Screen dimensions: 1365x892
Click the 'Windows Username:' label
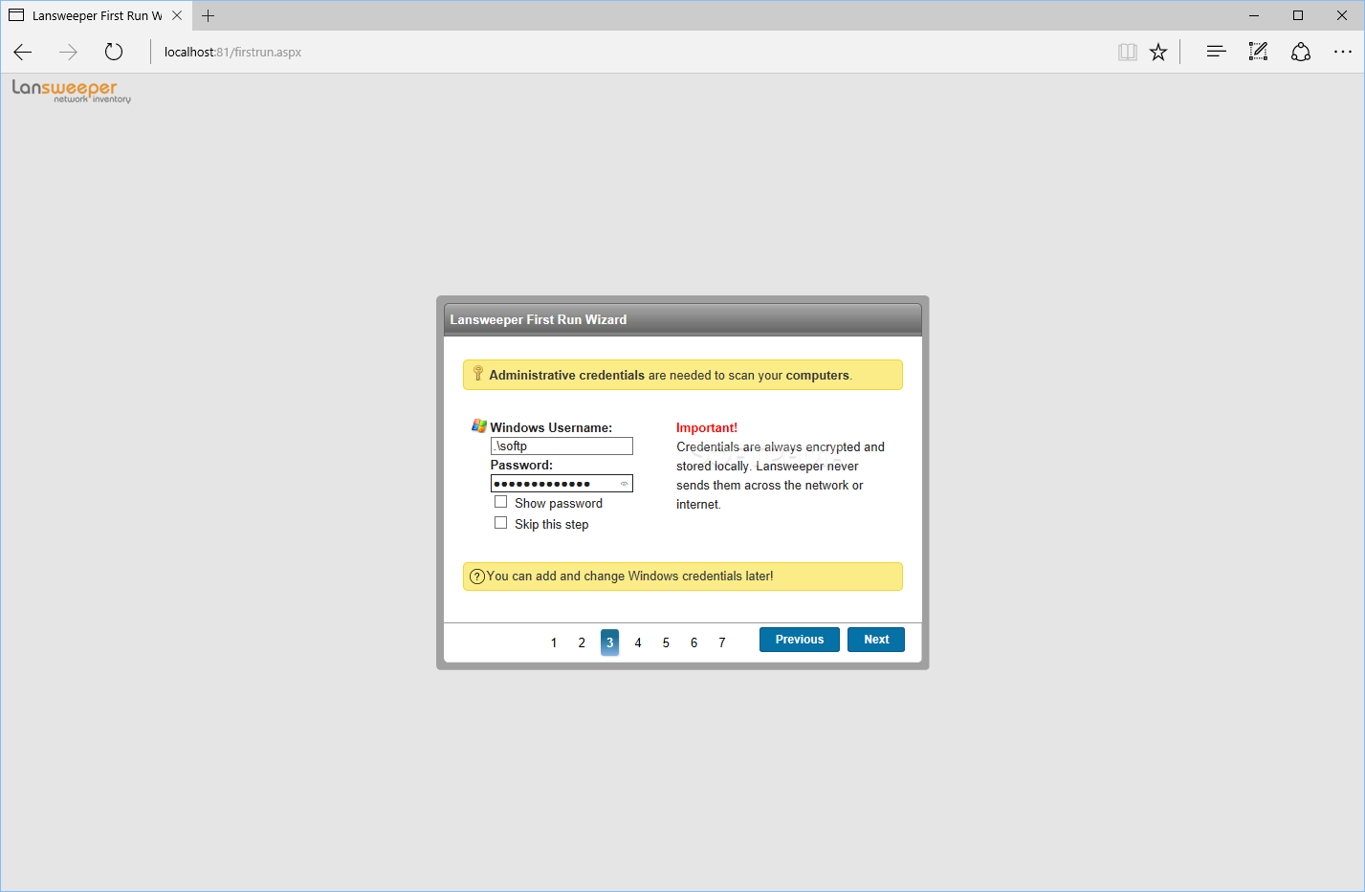coord(551,428)
